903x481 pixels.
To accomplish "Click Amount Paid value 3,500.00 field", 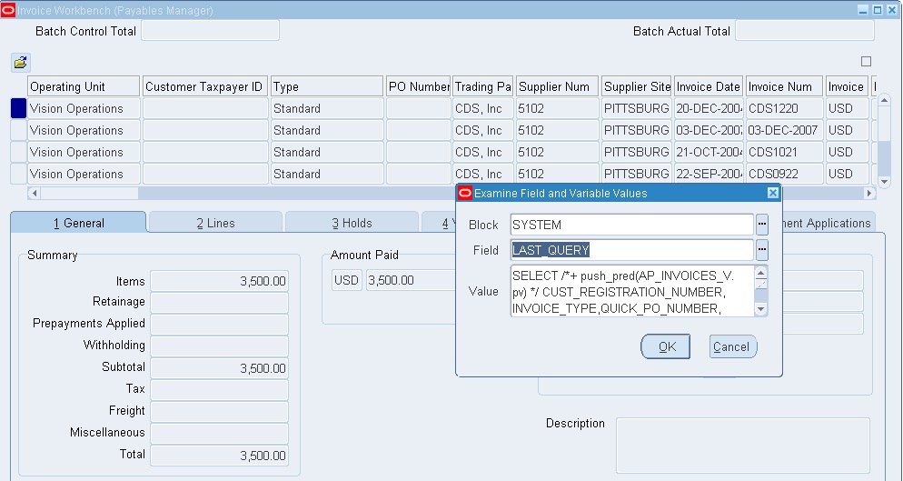I will (x=412, y=280).
